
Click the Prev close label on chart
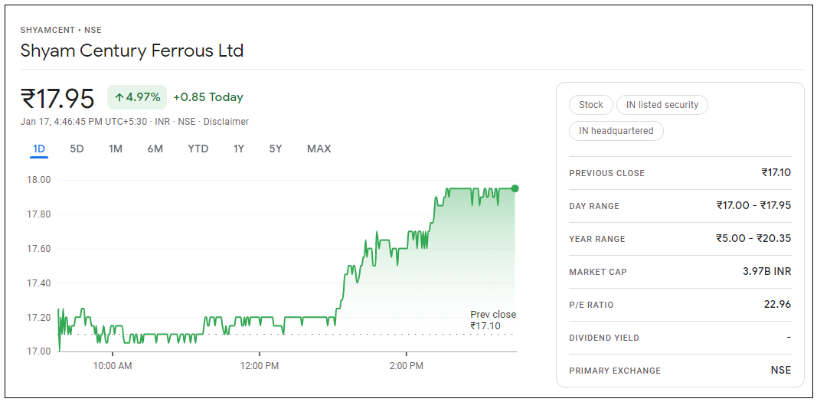pyautogui.click(x=492, y=315)
